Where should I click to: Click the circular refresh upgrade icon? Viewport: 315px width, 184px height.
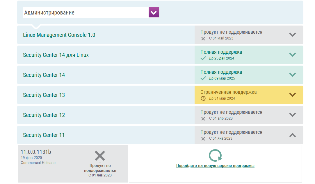coord(215,155)
